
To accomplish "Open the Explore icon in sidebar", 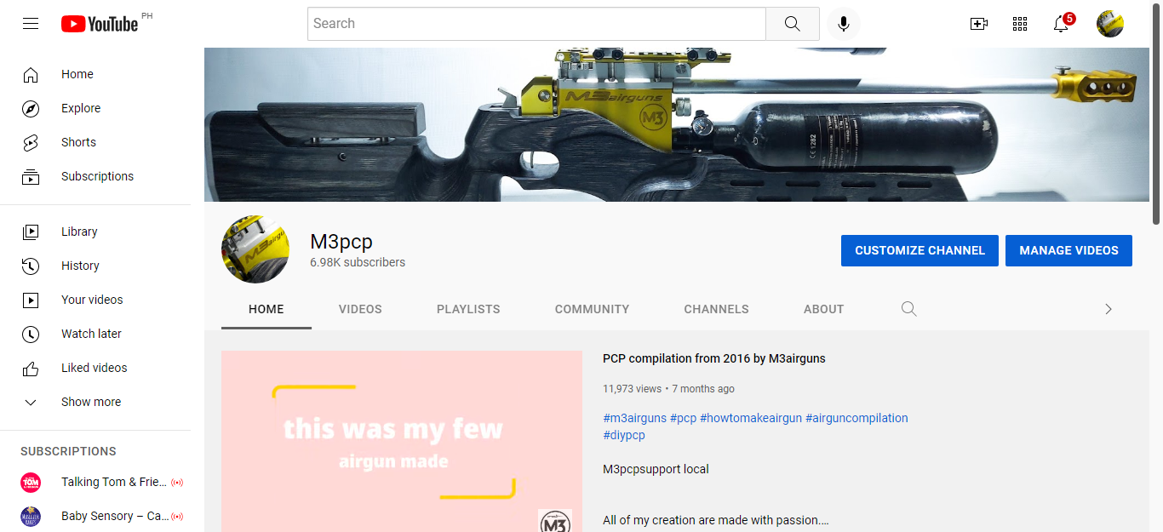I will [31, 108].
